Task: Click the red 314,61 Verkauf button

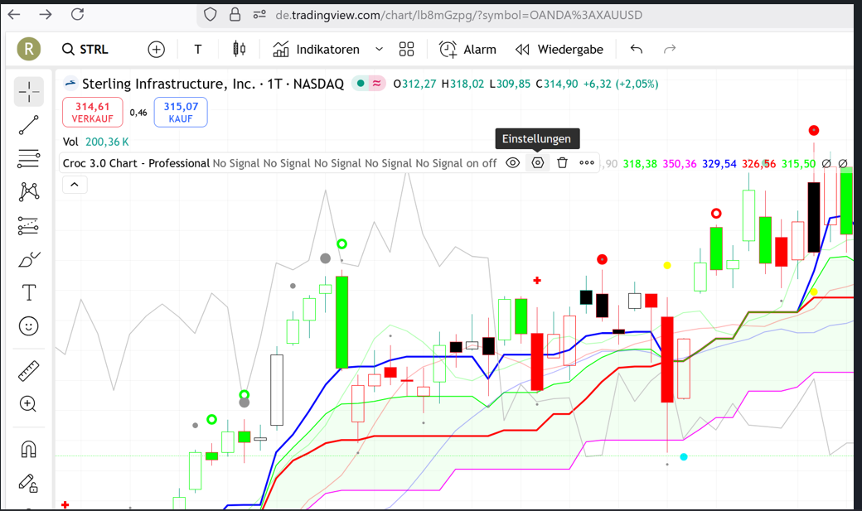Action: point(92,113)
